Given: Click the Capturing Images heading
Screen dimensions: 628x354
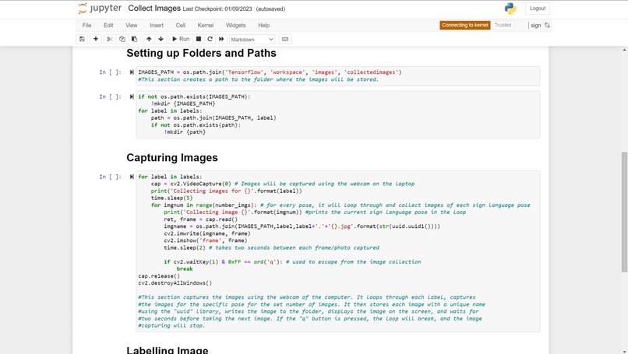Looking at the screenshot, I should (x=172, y=158).
